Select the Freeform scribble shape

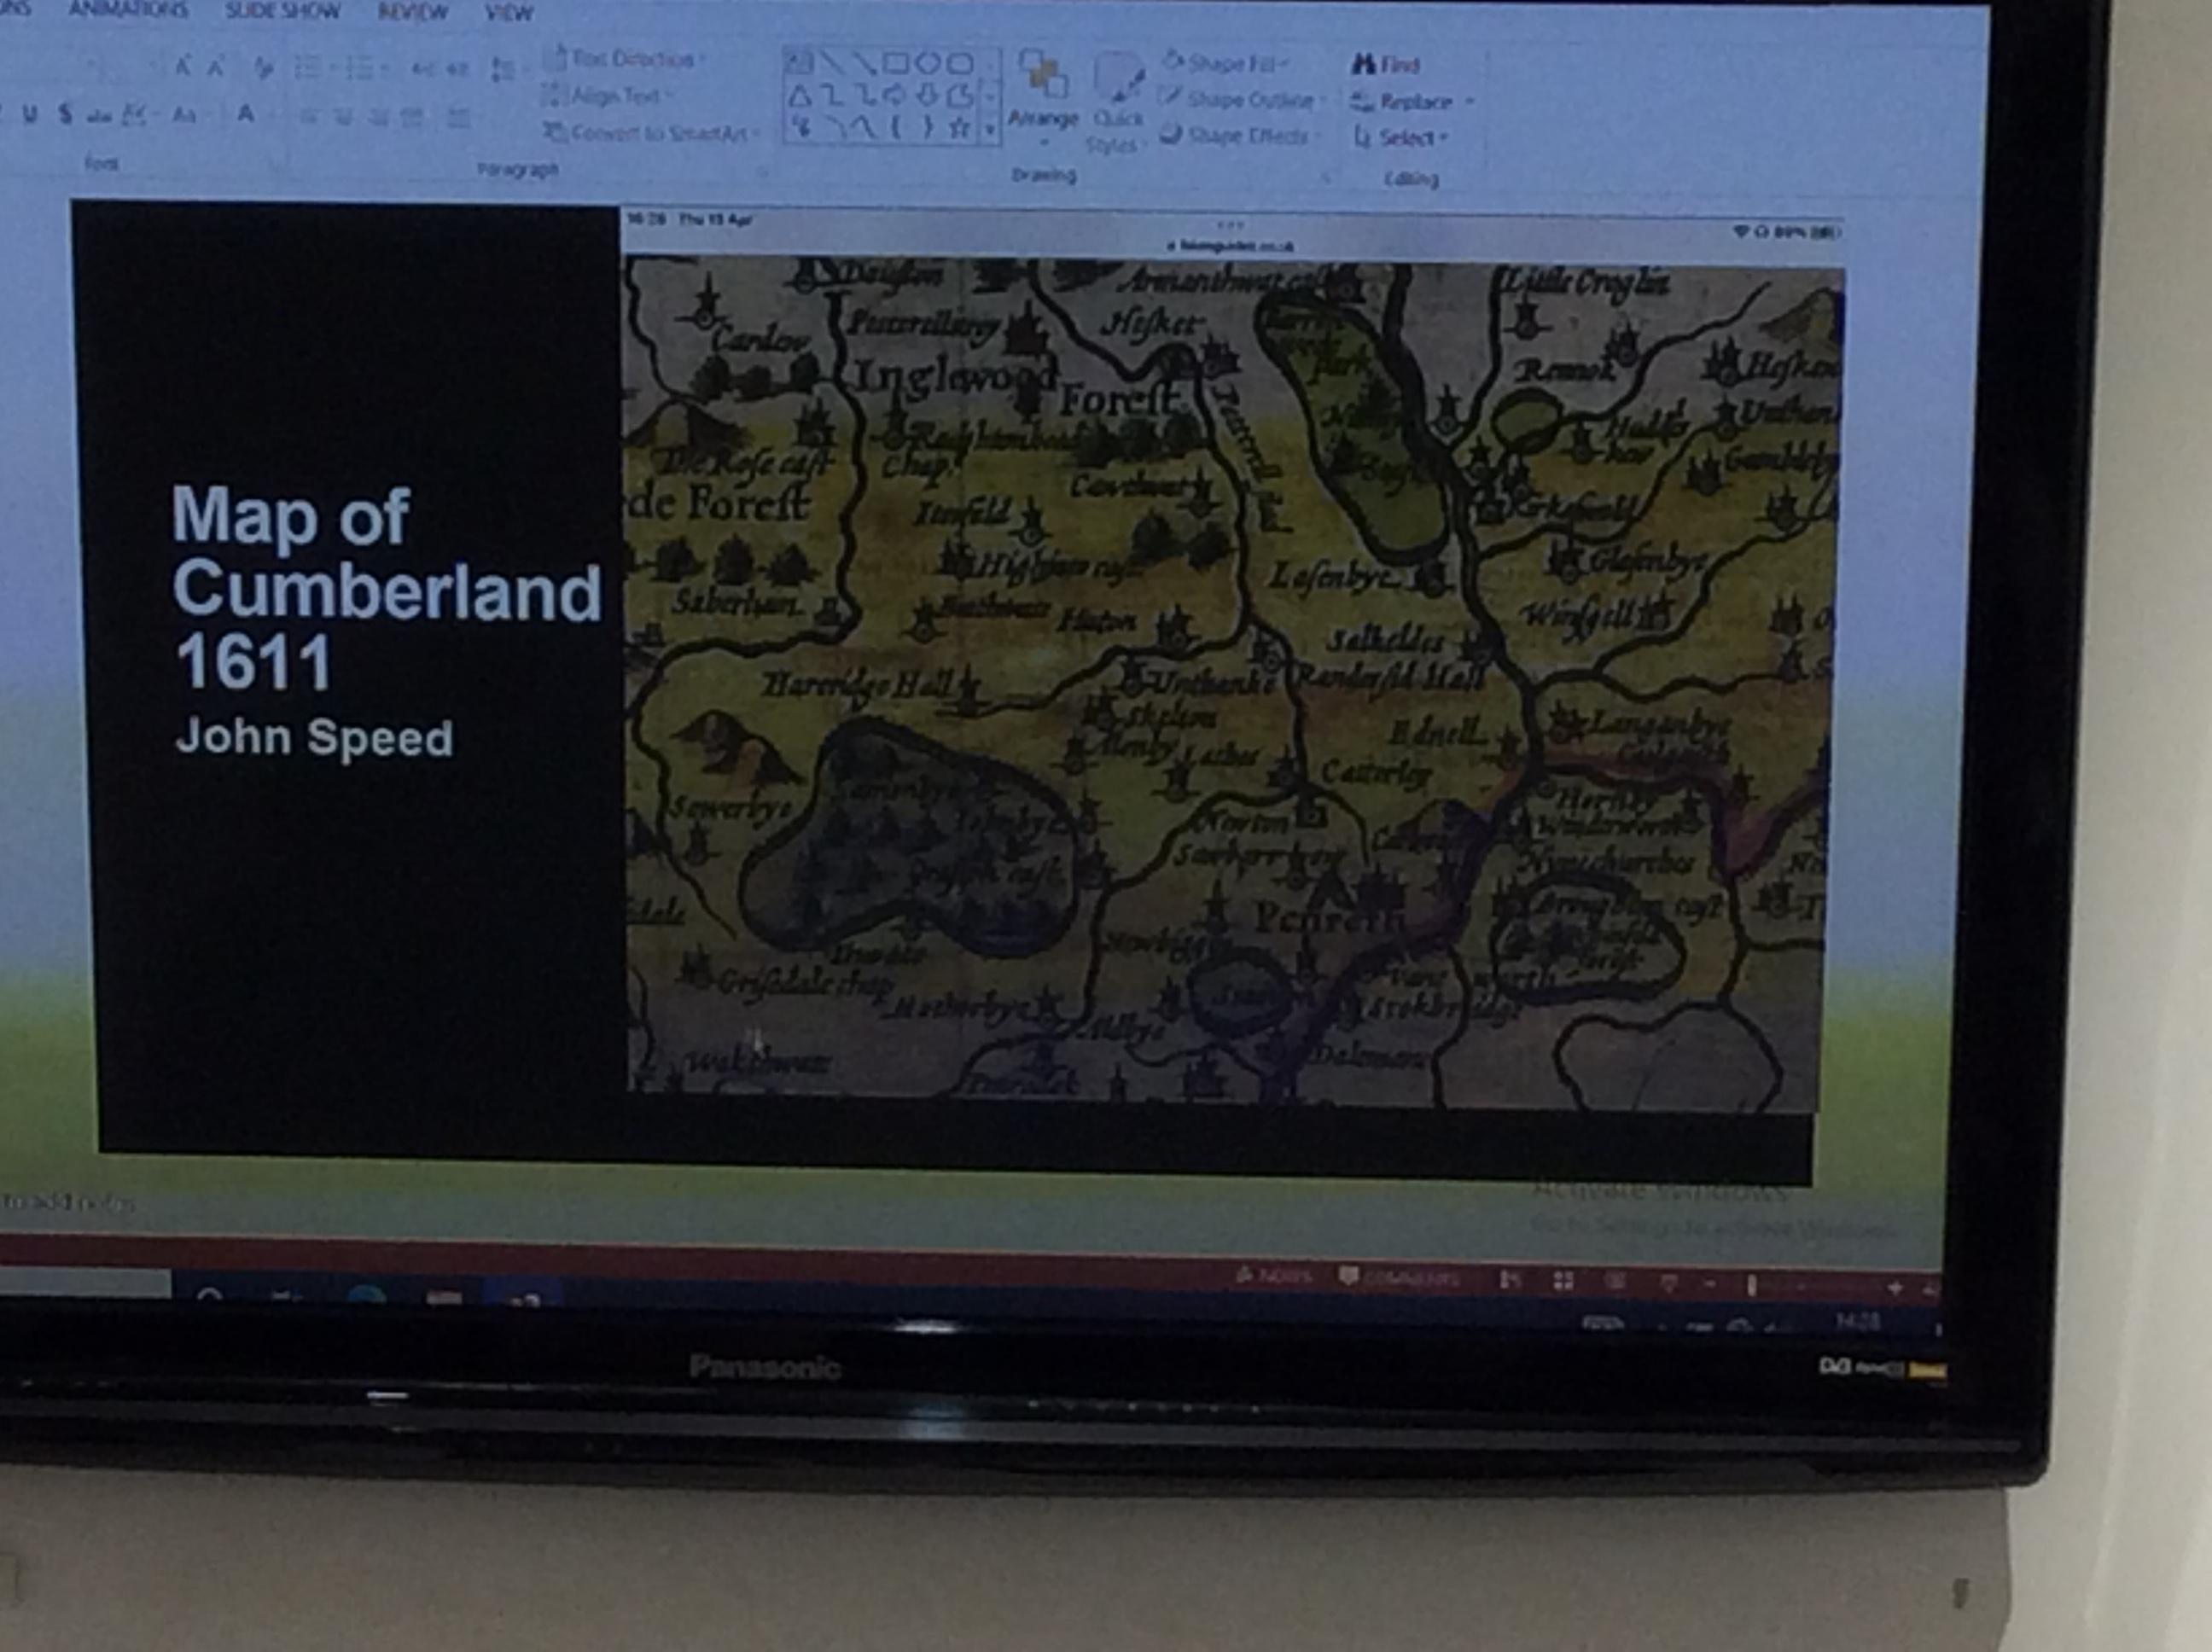click(x=800, y=127)
